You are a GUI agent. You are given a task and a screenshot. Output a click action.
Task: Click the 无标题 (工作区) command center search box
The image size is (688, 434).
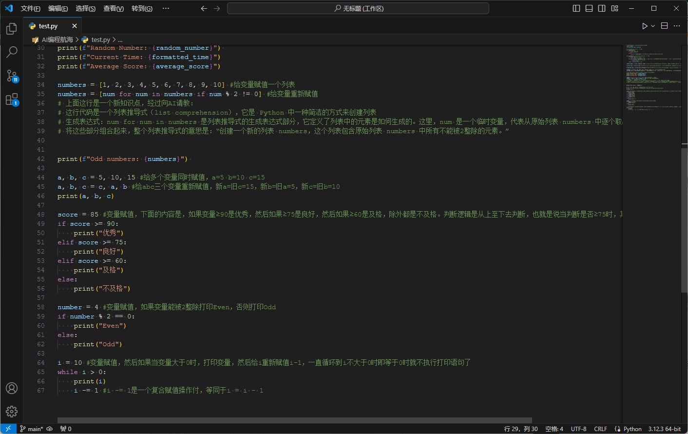click(358, 8)
